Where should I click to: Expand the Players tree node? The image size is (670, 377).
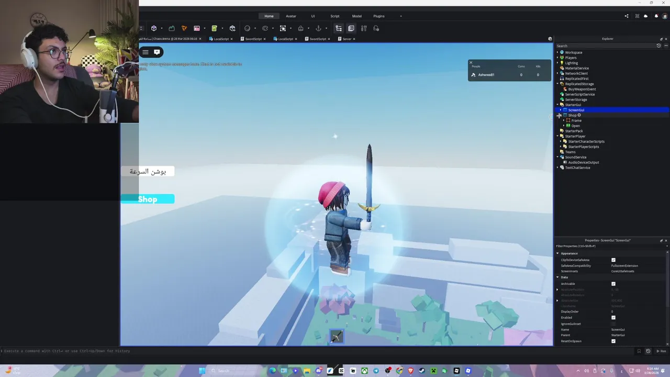point(557,58)
